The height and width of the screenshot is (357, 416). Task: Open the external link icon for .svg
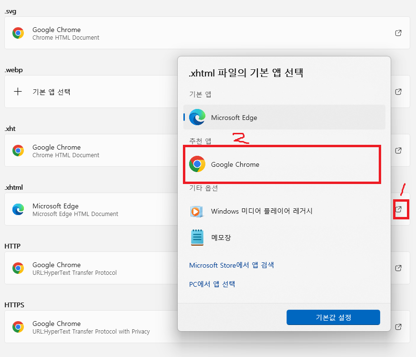398,33
